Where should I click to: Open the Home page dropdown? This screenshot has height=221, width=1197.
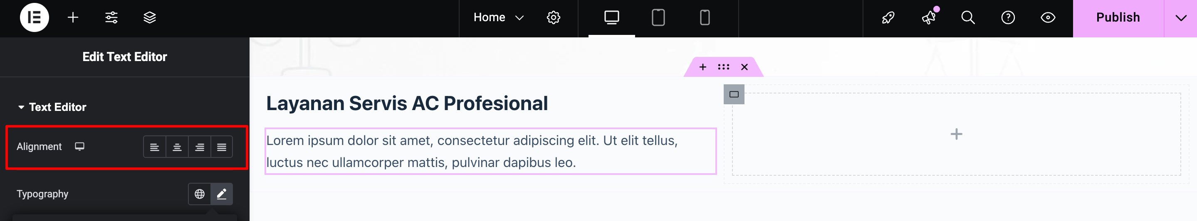tap(498, 17)
